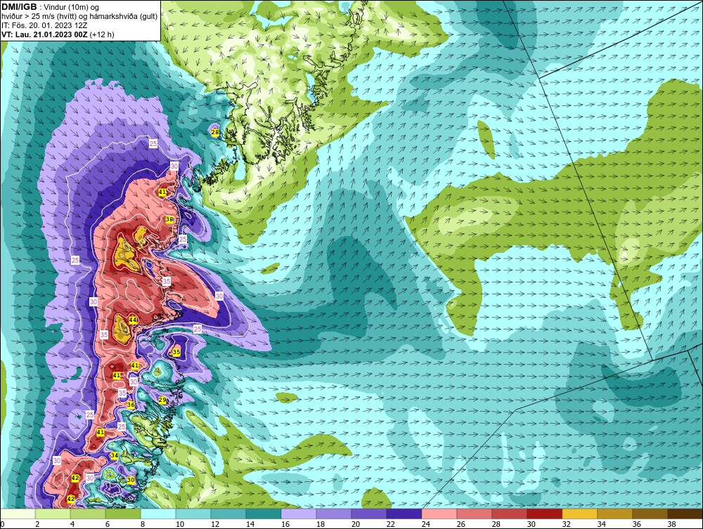Click the 12–14 m/s teal legend swatch
This screenshot has height=529, width=703.
coord(228,514)
